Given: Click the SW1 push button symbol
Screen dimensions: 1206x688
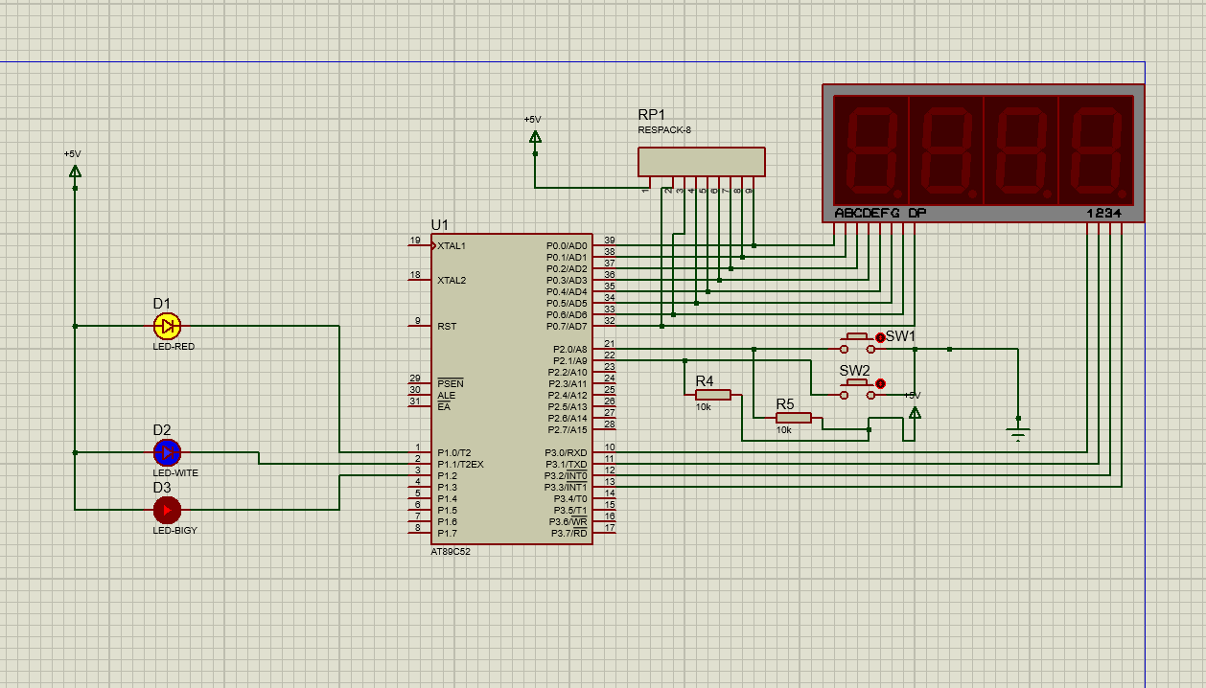Looking at the screenshot, I should coord(858,343).
